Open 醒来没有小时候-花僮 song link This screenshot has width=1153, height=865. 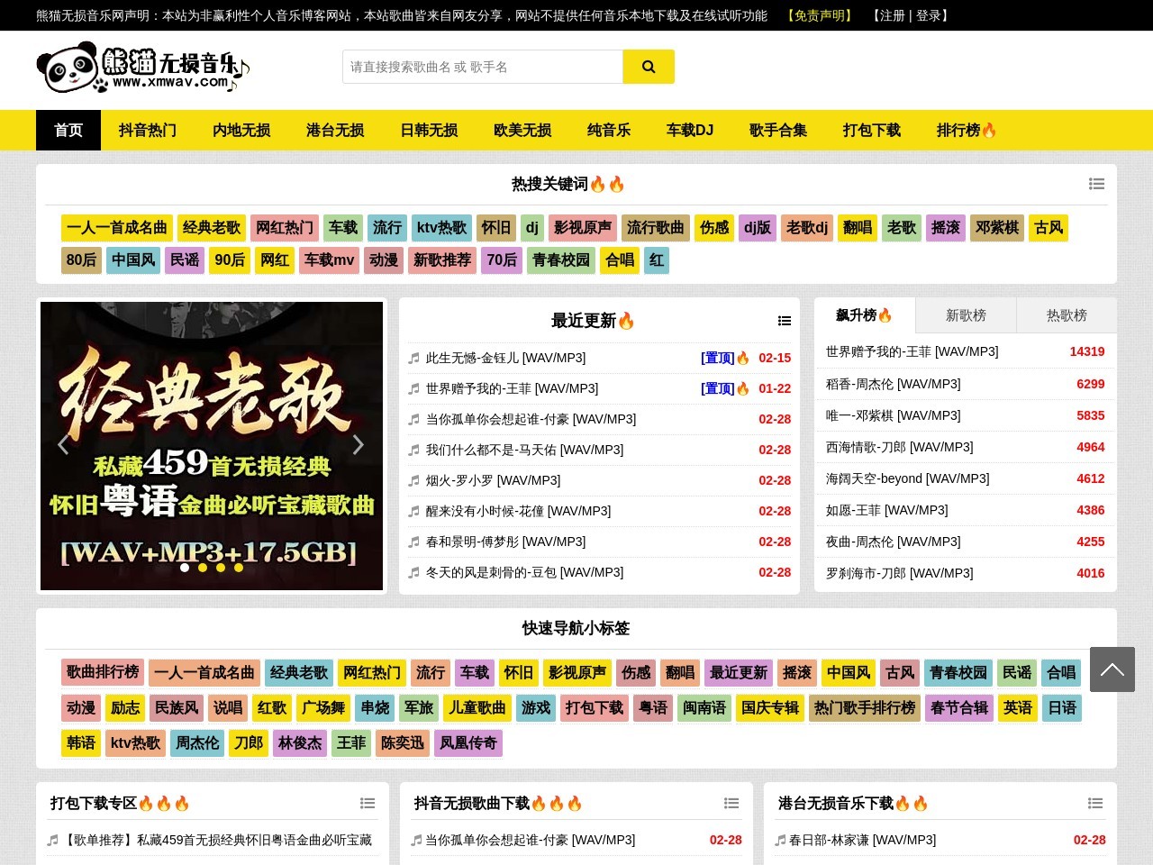(518, 512)
